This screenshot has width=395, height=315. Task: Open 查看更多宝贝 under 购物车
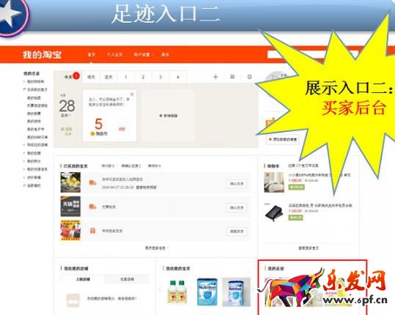(309, 248)
